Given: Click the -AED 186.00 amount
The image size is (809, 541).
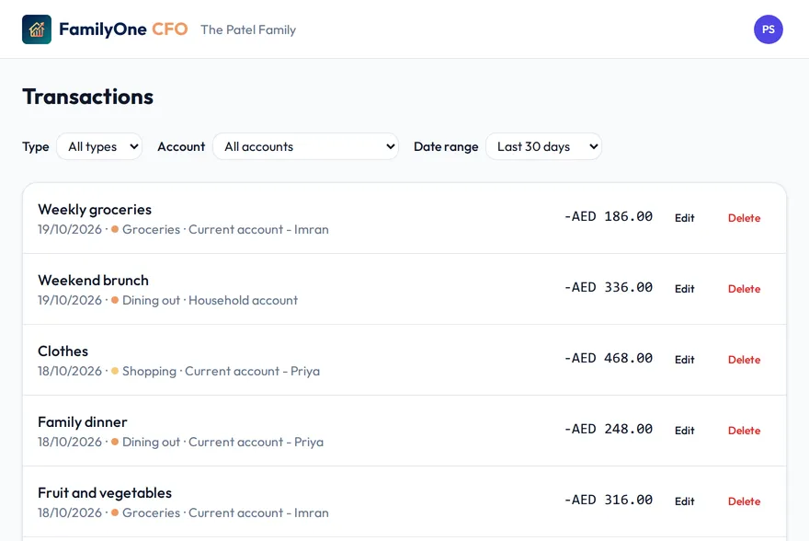Looking at the screenshot, I should 609,216.
